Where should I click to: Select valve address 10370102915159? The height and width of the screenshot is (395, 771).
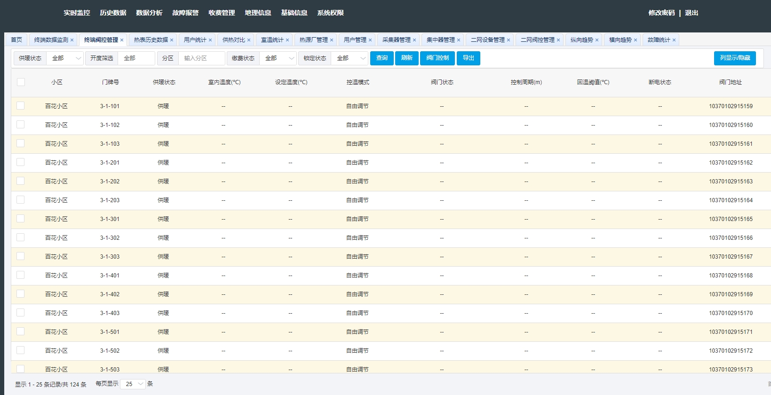pos(731,106)
